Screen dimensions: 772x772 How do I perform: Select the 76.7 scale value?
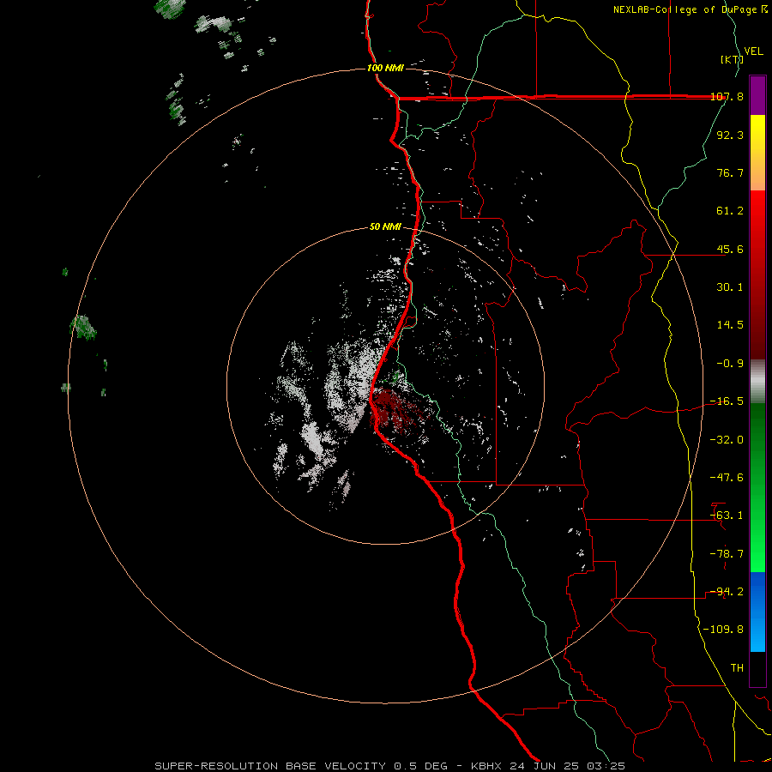tap(730, 172)
